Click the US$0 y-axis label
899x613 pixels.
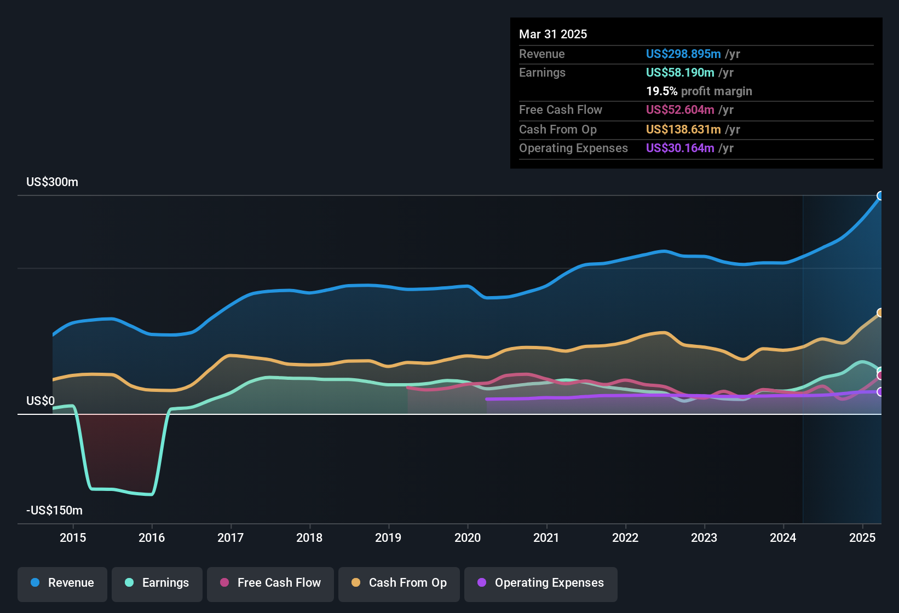(x=41, y=401)
